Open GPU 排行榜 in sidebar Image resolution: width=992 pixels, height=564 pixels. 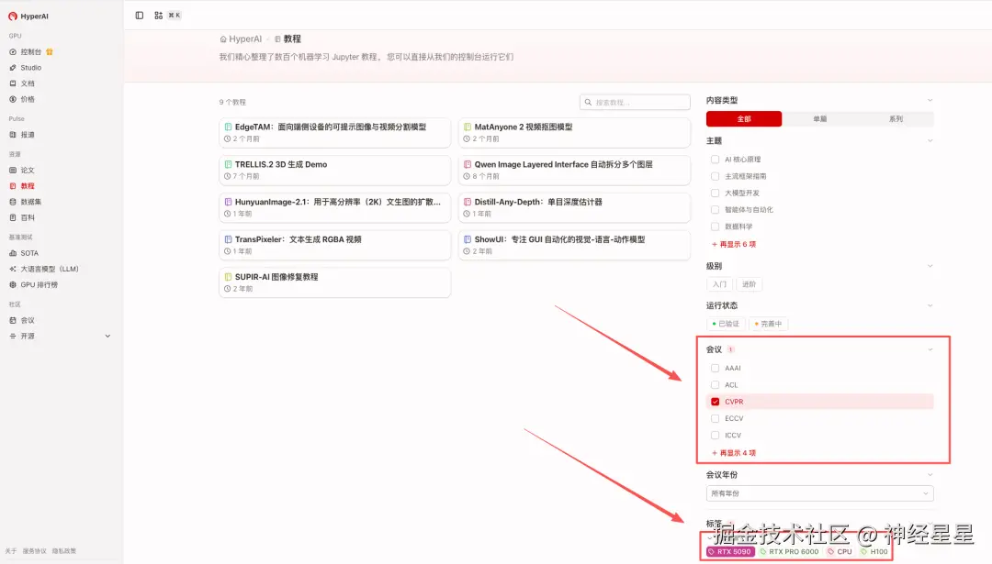39,284
